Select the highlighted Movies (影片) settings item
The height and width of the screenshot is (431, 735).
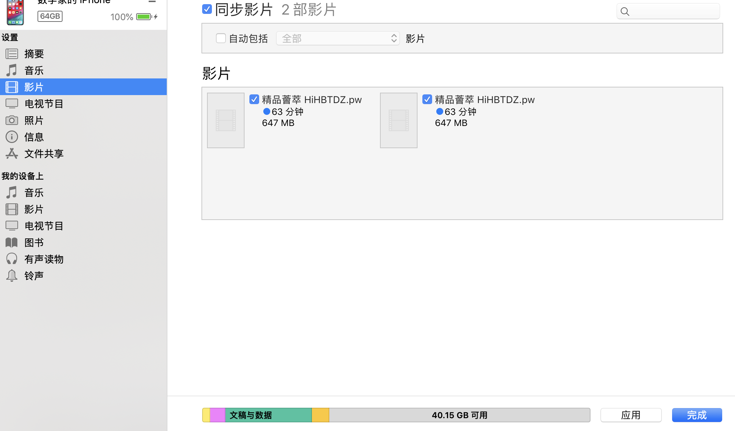[34, 87]
